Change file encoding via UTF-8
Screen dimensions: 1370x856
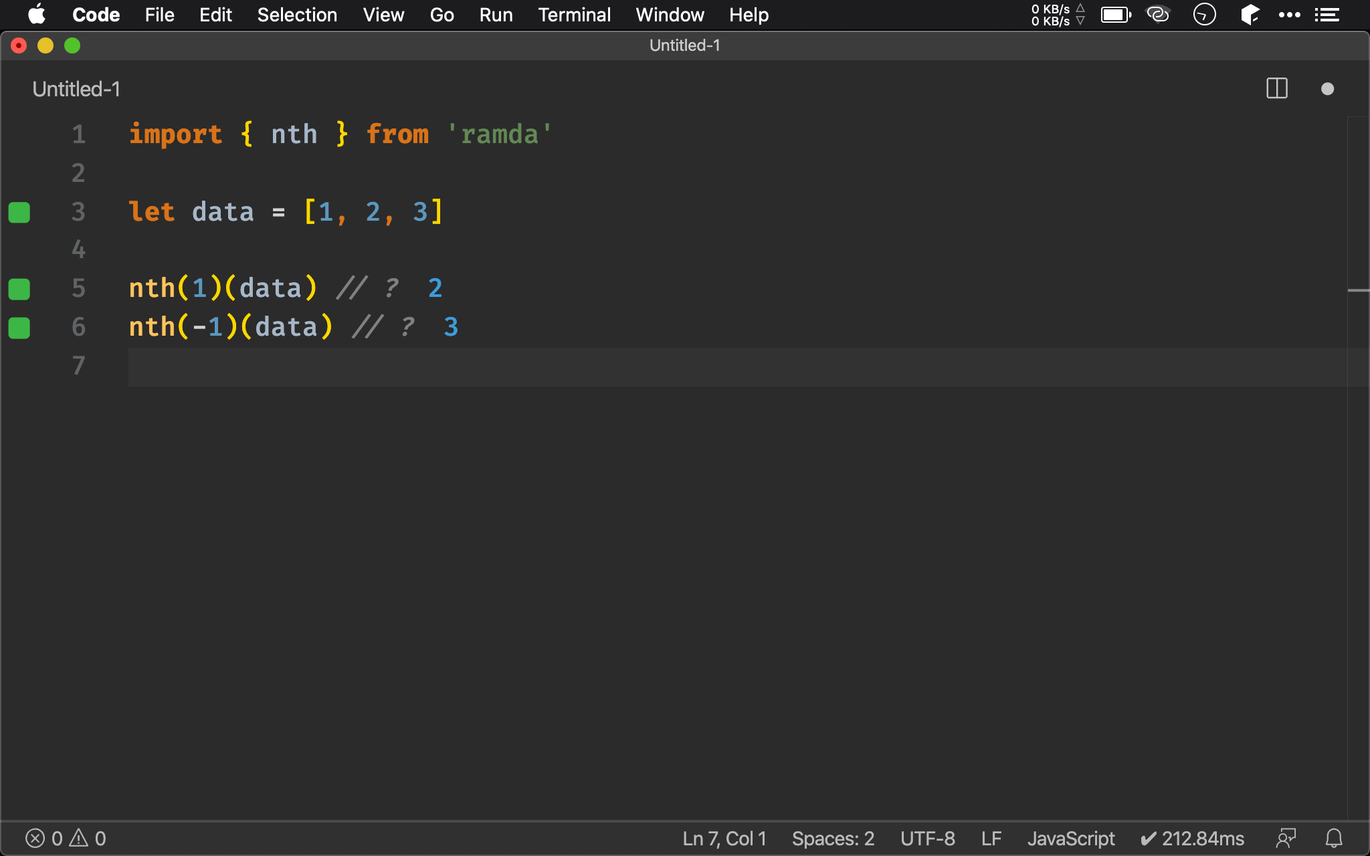coord(927,839)
